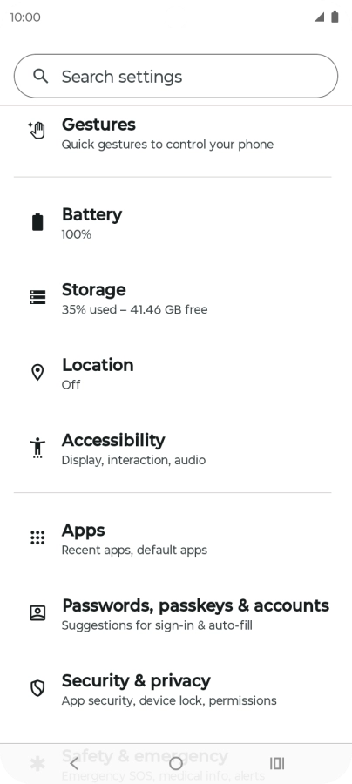Open the Gestures settings entry
Viewport: 352px width, 784px height.
click(176, 133)
